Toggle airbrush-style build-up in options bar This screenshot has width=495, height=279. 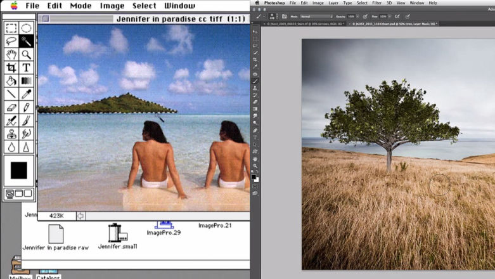397,16
